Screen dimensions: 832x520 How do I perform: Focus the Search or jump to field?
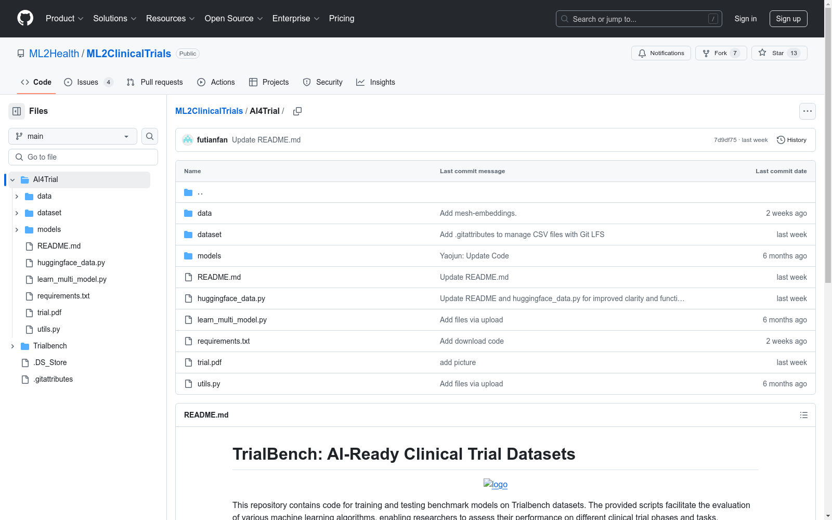pos(639,19)
